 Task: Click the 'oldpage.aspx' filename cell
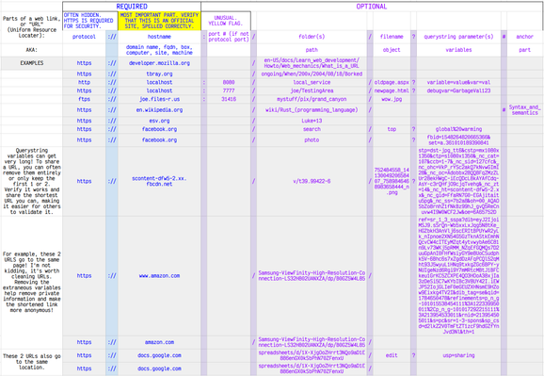392,82
